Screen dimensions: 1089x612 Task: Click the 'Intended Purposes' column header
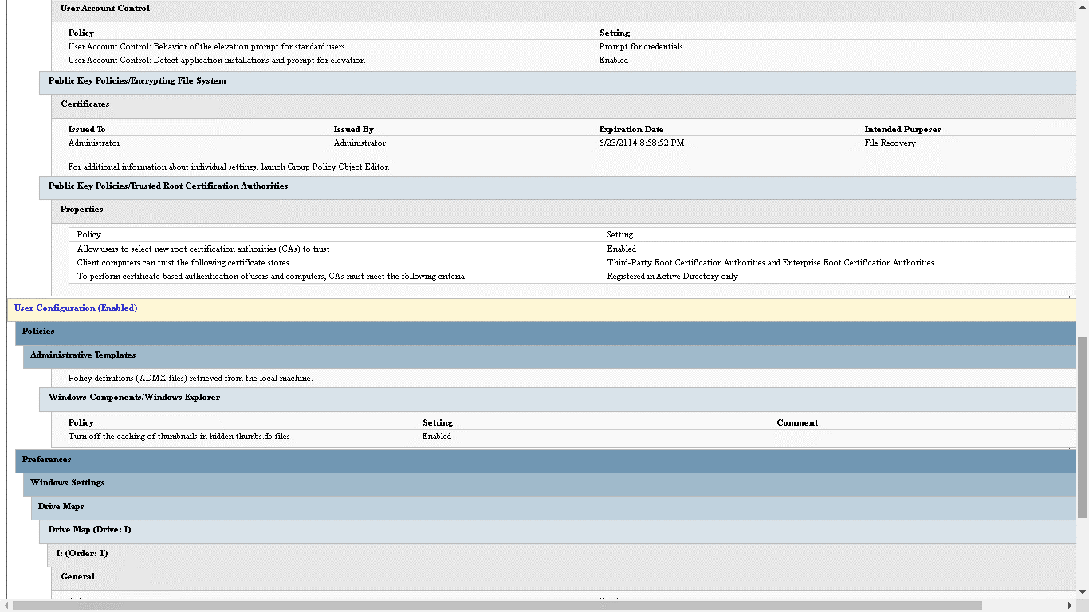(x=902, y=130)
